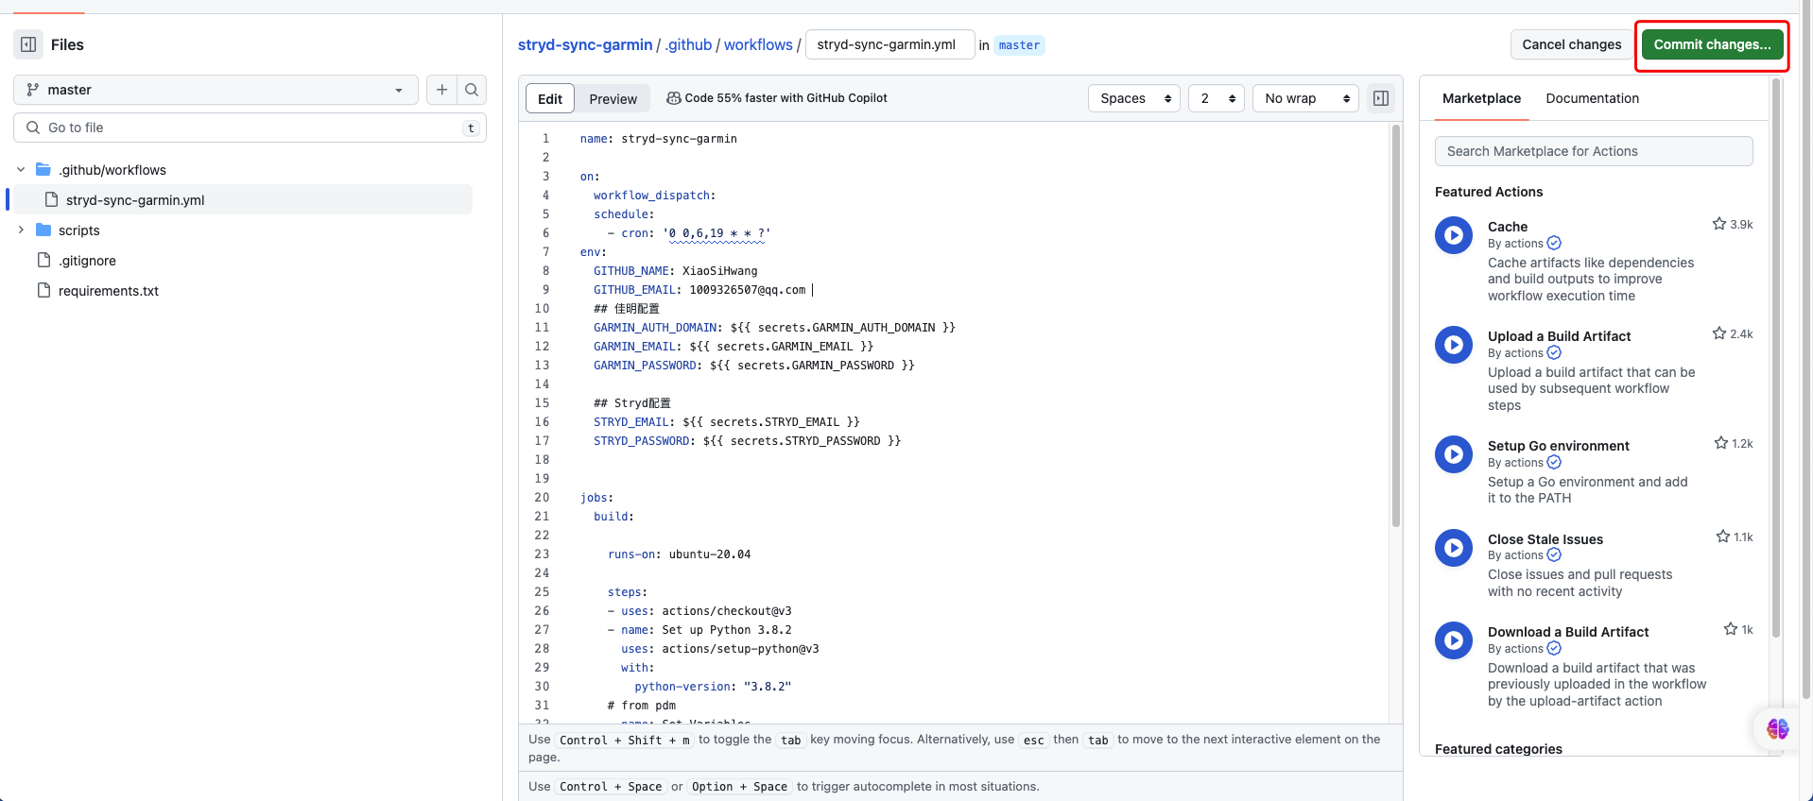
Task: Open the Cache action title
Action: (x=1507, y=227)
